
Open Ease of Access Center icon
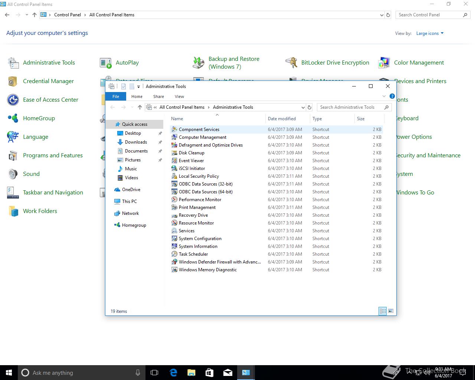[13, 100]
